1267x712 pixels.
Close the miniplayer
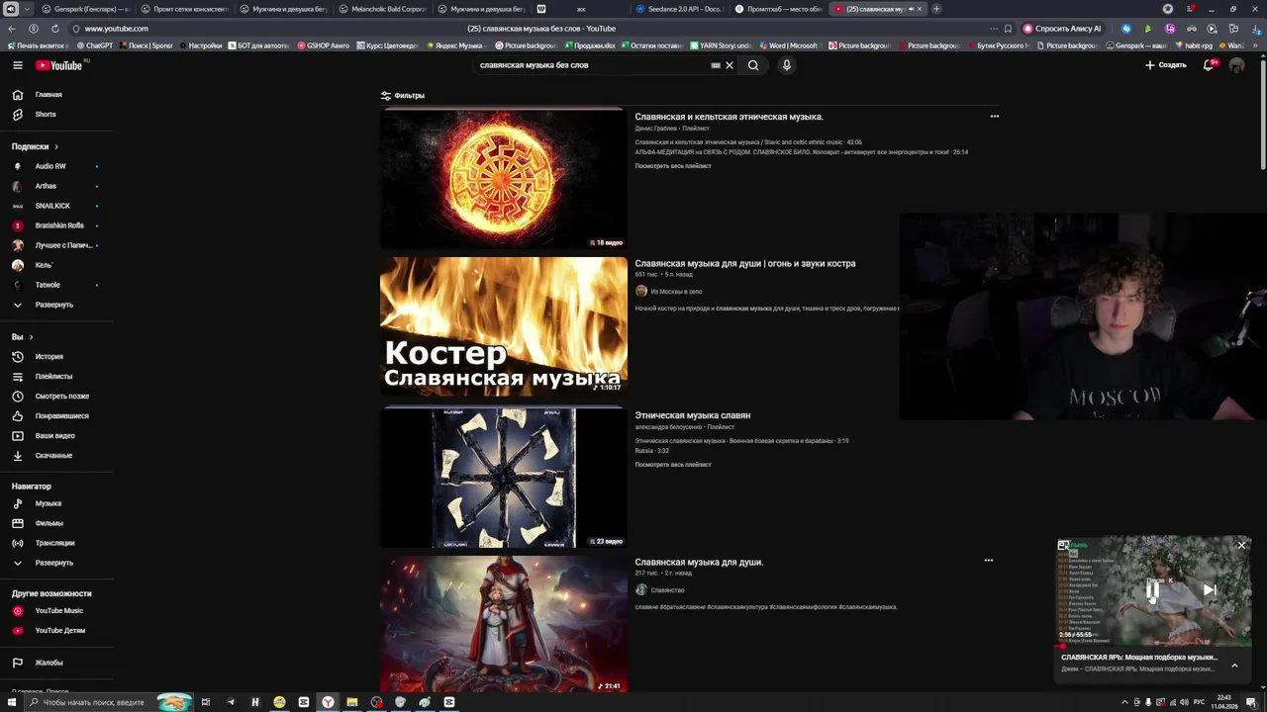tap(1241, 545)
